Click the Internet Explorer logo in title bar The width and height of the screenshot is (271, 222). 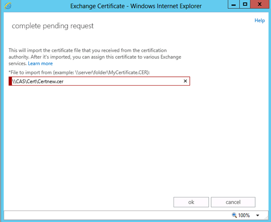tap(8, 6)
